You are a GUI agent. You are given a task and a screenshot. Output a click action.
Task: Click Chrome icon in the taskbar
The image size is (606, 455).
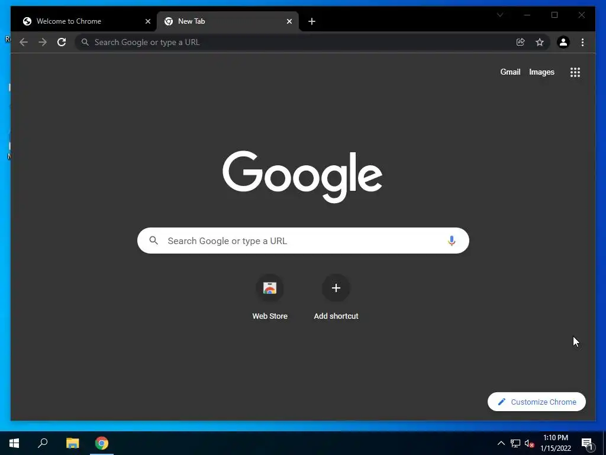pyautogui.click(x=102, y=443)
